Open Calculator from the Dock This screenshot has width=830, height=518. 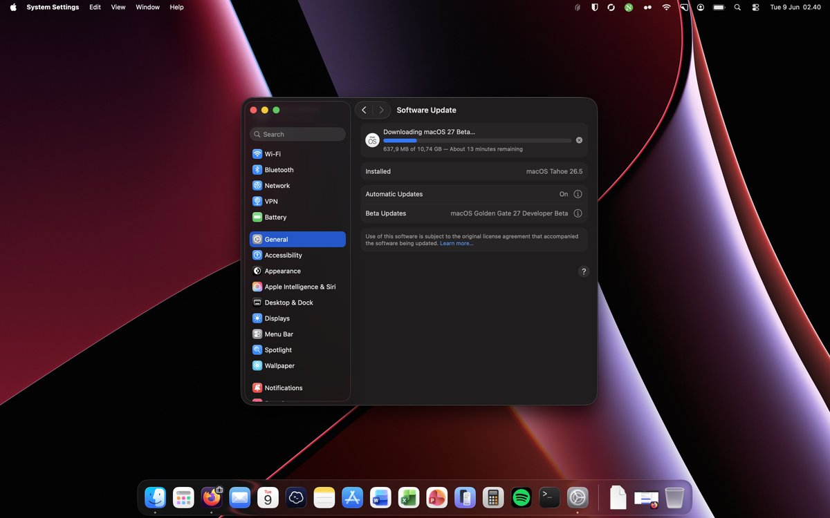[493, 497]
